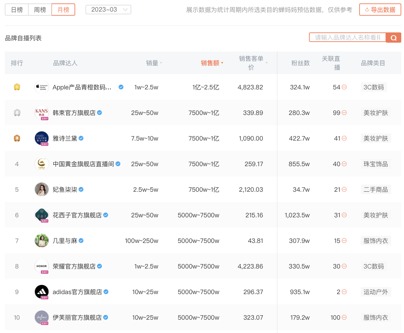Screen dimensions: 404x333
Task: Click the Estée Lauder brand avatar
Action: click(41, 138)
